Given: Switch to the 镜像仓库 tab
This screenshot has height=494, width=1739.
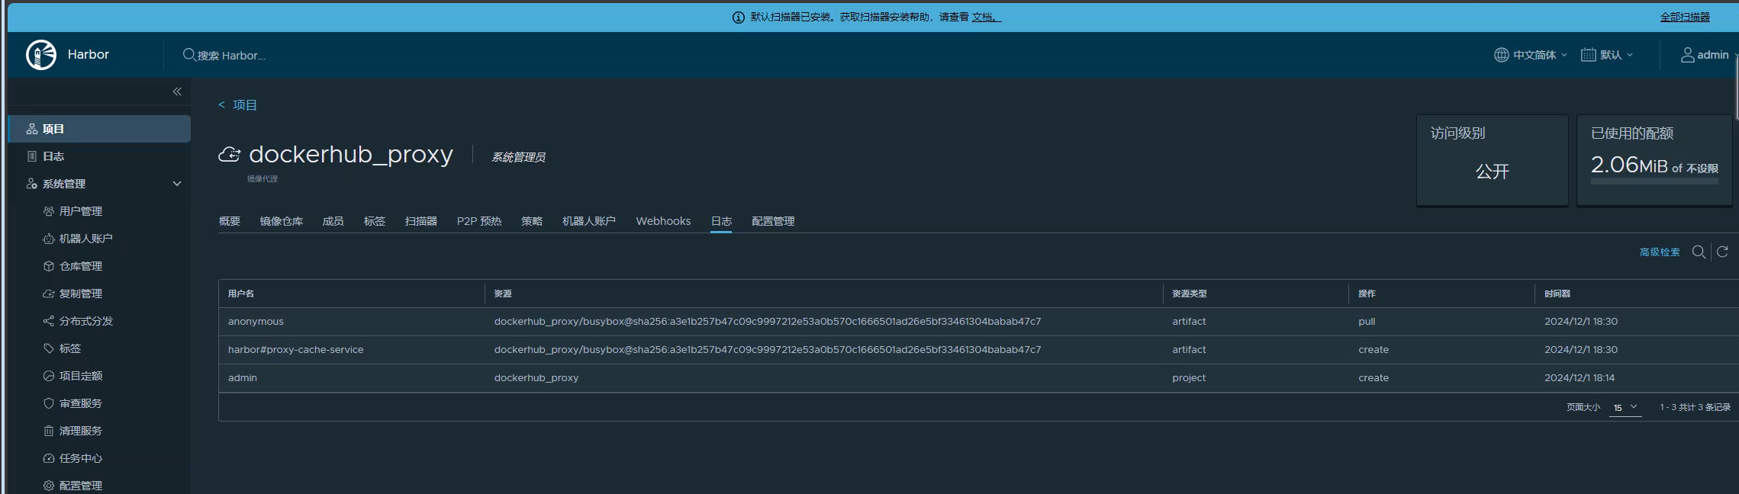Looking at the screenshot, I should click(x=282, y=221).
